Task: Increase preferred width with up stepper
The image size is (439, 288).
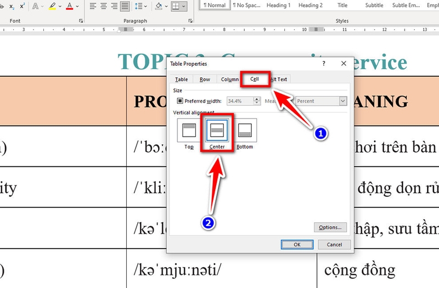Action: tap(257, 99)
